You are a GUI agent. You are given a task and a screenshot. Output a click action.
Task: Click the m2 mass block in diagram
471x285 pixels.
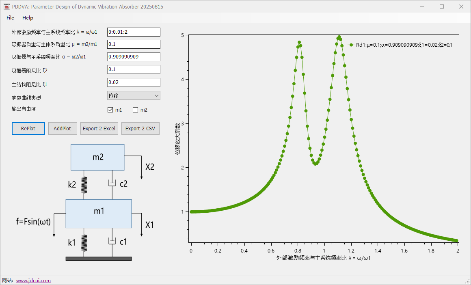coord(97,157)
